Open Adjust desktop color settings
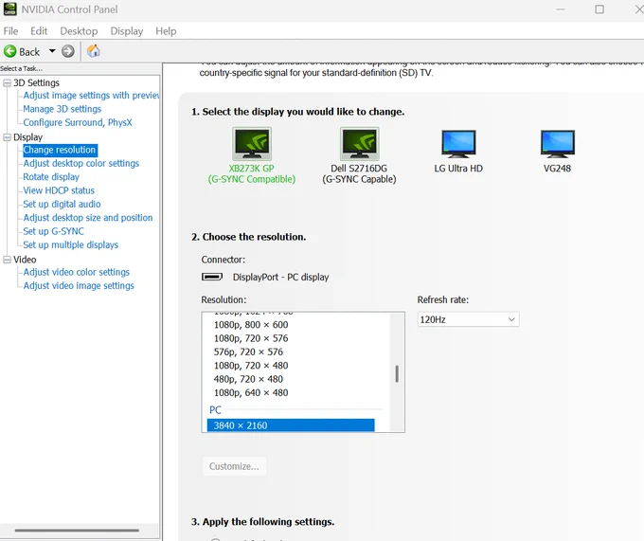 [x=80, y=164]
